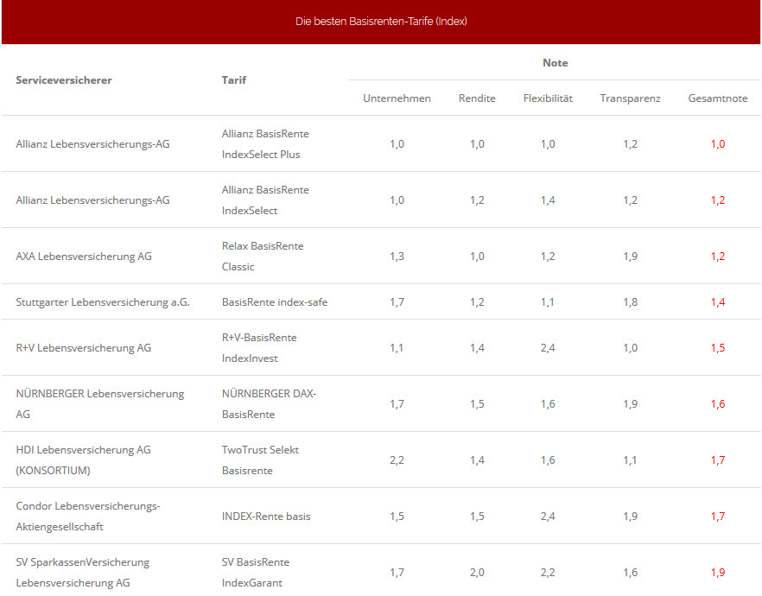
Task: Click Rendite 2,0 in the SV SparkassenVersicherung row
Action: click(477, 573)
